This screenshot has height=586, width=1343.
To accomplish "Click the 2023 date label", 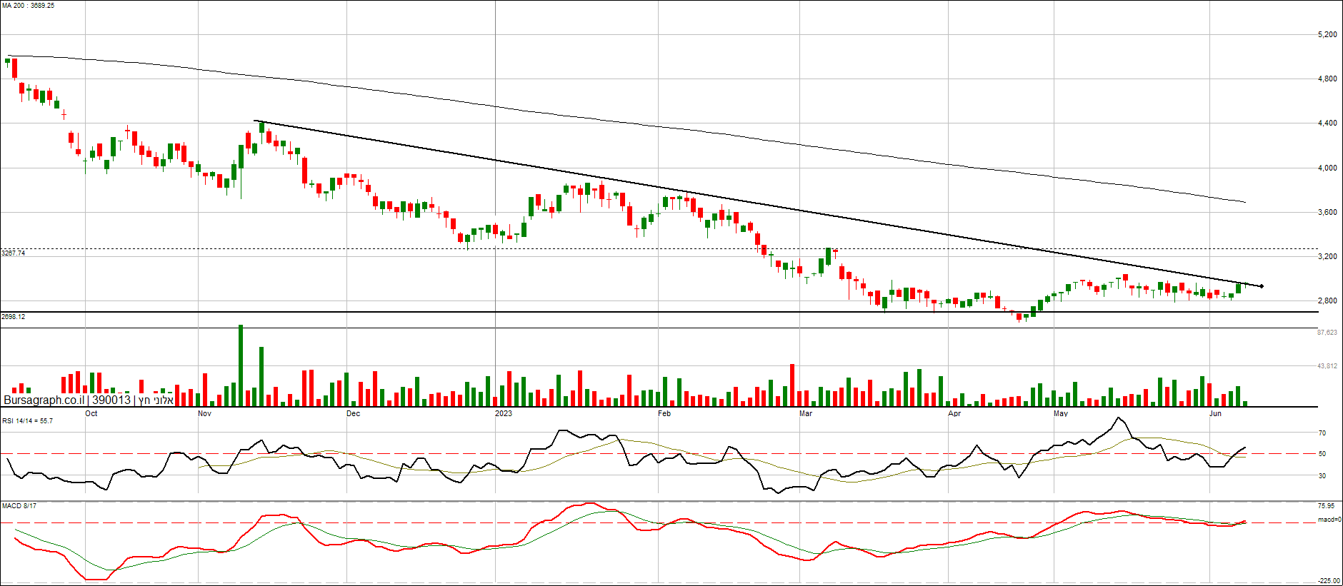I will click(504, 413).
